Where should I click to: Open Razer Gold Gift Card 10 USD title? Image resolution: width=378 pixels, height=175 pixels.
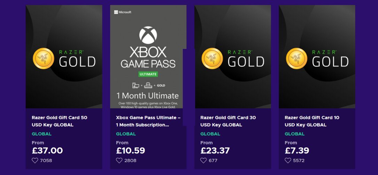pyautogui.click(x=312, y=121)
